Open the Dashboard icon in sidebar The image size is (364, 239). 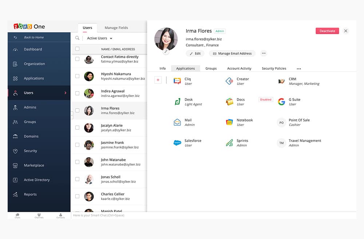point(15,49)
